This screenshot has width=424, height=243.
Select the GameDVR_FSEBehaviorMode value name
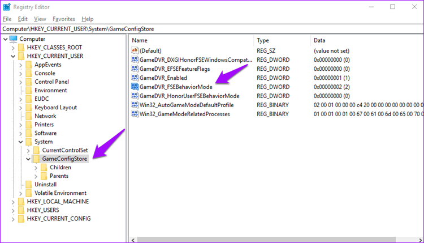pyautogui.click(x=176, y=87)
